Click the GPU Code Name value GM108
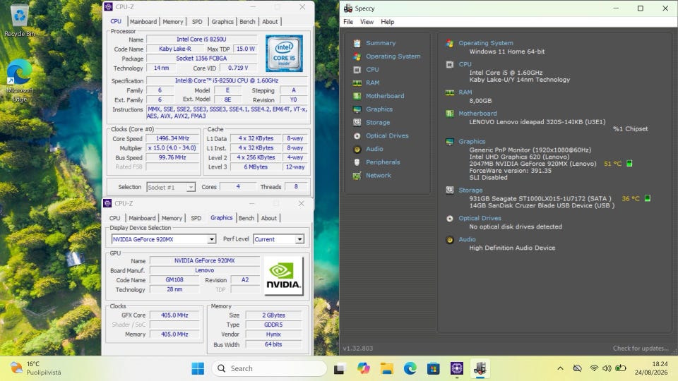678x381 pixels. point(174,280)
